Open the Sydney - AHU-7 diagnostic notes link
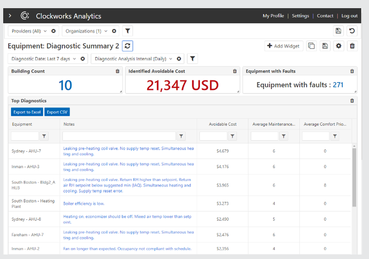 128,151
